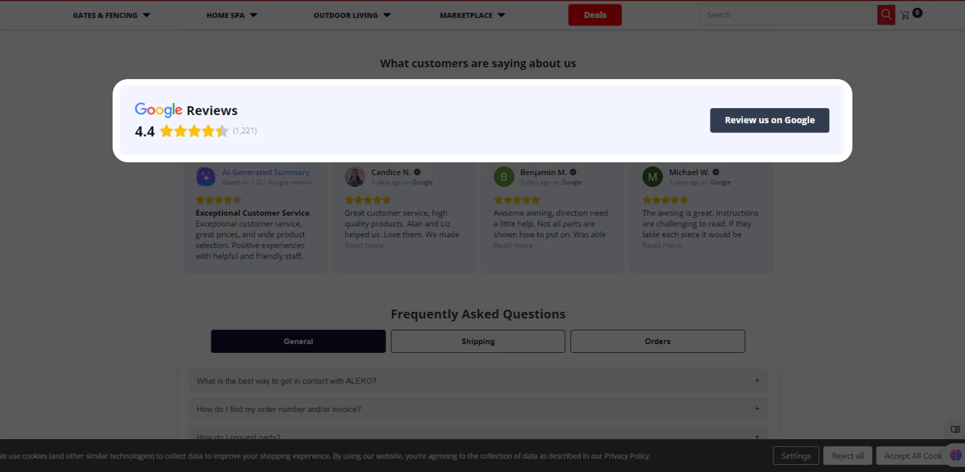
Task: Switch to the Shipping FAQ tab
Action: (x=478, y=342)
